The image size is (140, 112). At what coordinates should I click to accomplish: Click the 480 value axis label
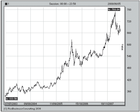click(x=129, y=68)
